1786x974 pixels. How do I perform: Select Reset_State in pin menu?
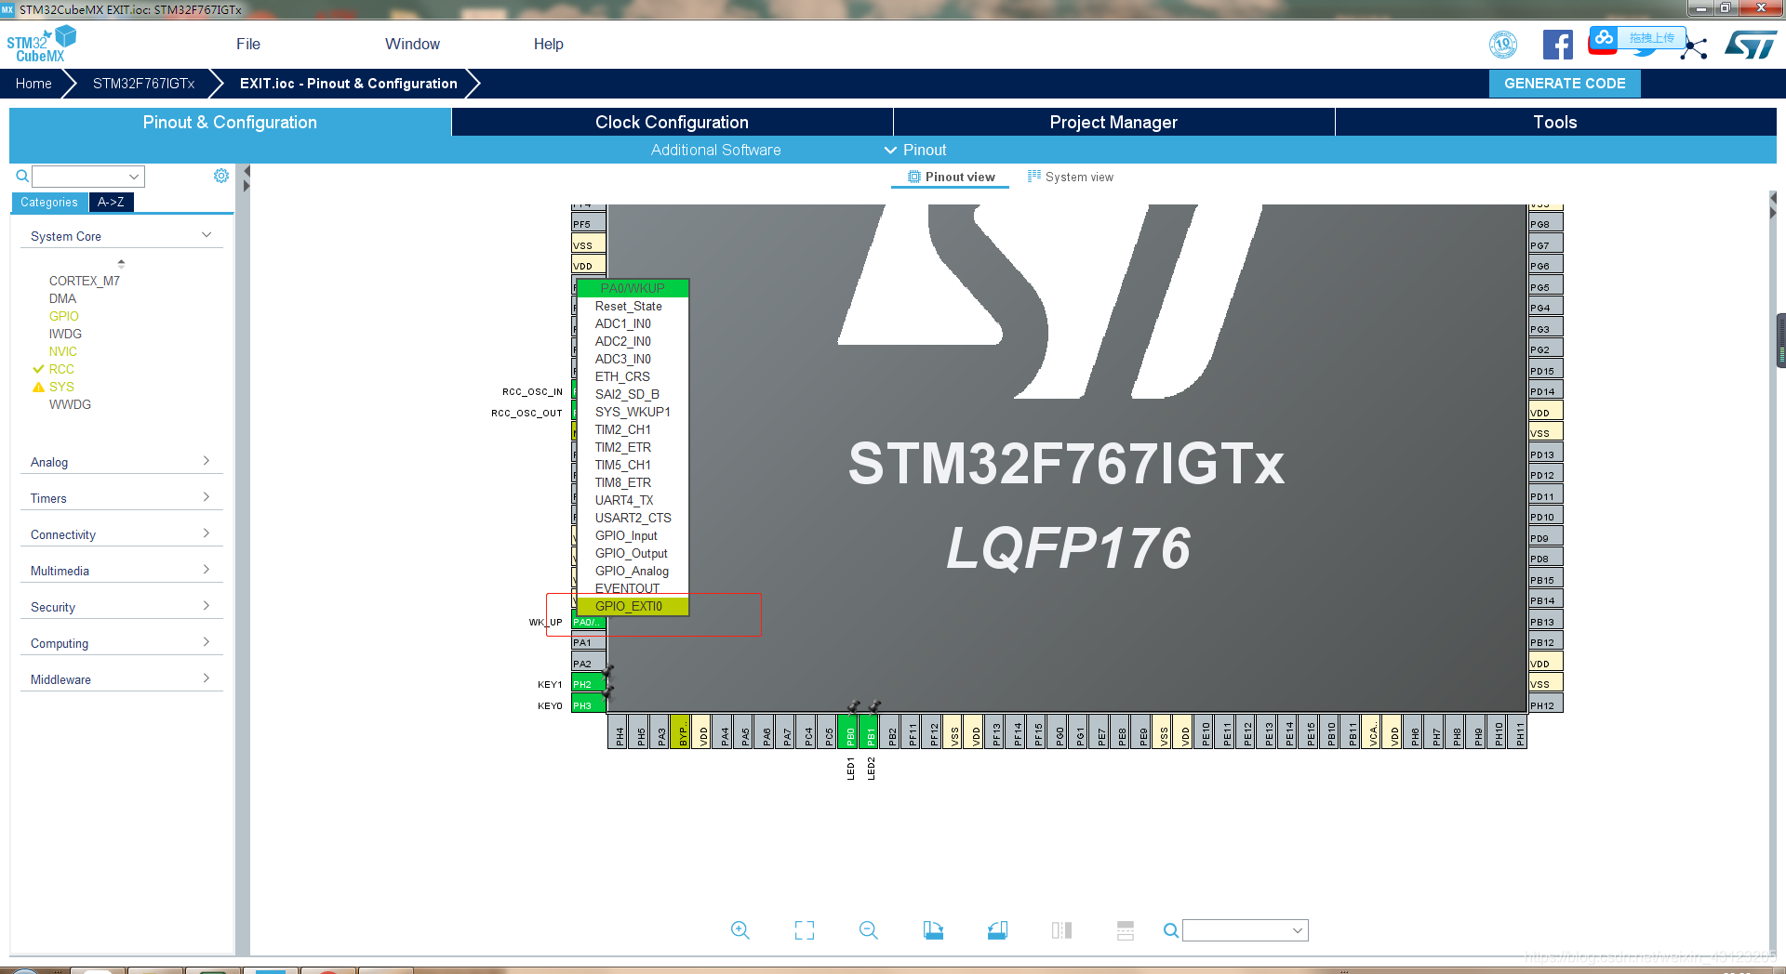[633, 306]
